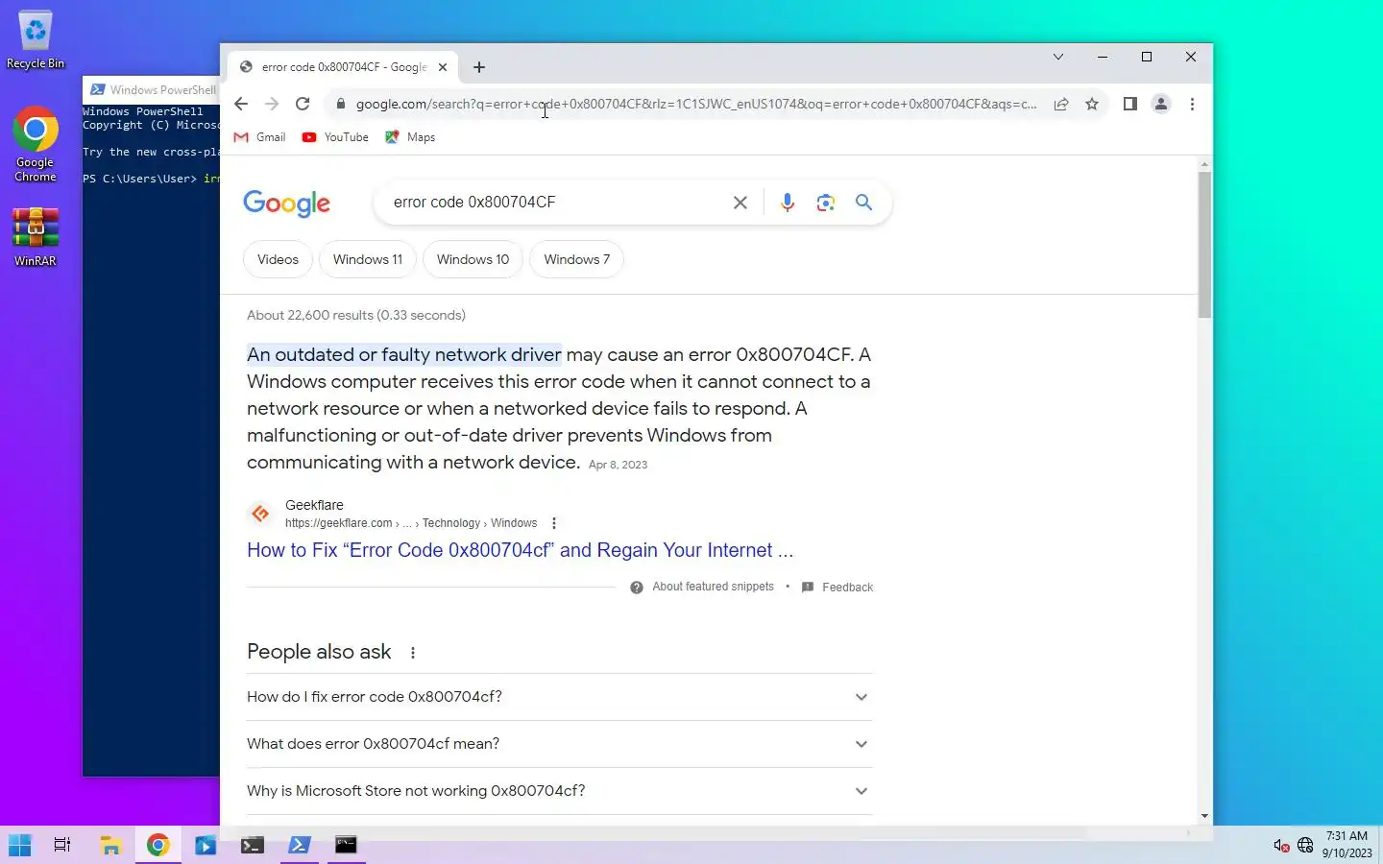
Task: Submit the search with the magnifier icon
Action: 864,203
